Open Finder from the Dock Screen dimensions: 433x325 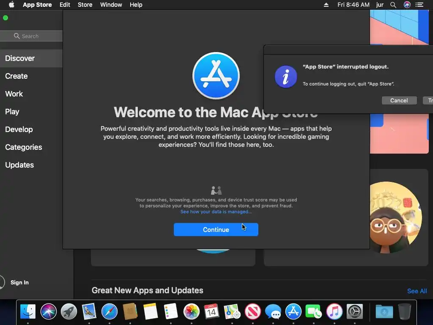tap(28, 311)
